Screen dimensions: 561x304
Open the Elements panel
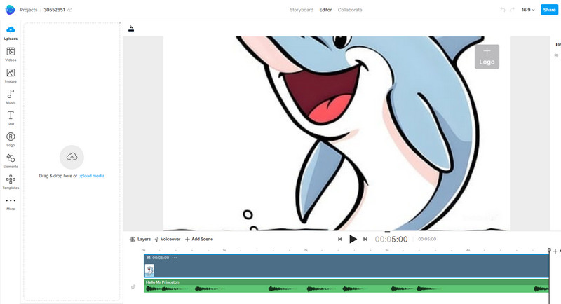click(x=11, y=160)
